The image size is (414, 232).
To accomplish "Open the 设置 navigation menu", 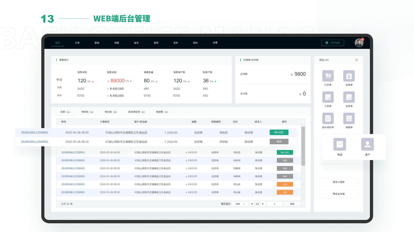I will tap(215, 43).
